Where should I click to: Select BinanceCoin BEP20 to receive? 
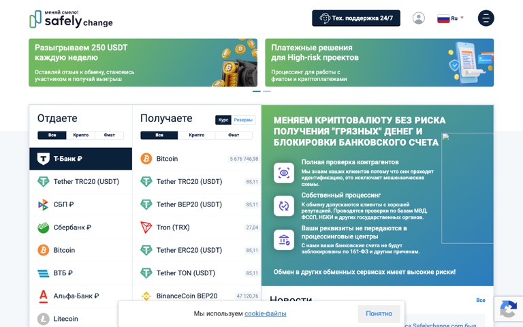[x=197, y=296]
